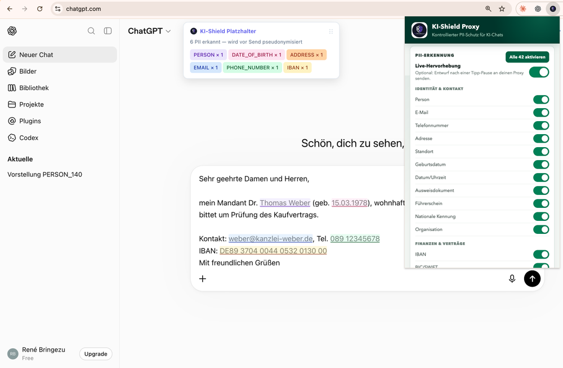Toggle Adresse switch

tap(541, 139)
